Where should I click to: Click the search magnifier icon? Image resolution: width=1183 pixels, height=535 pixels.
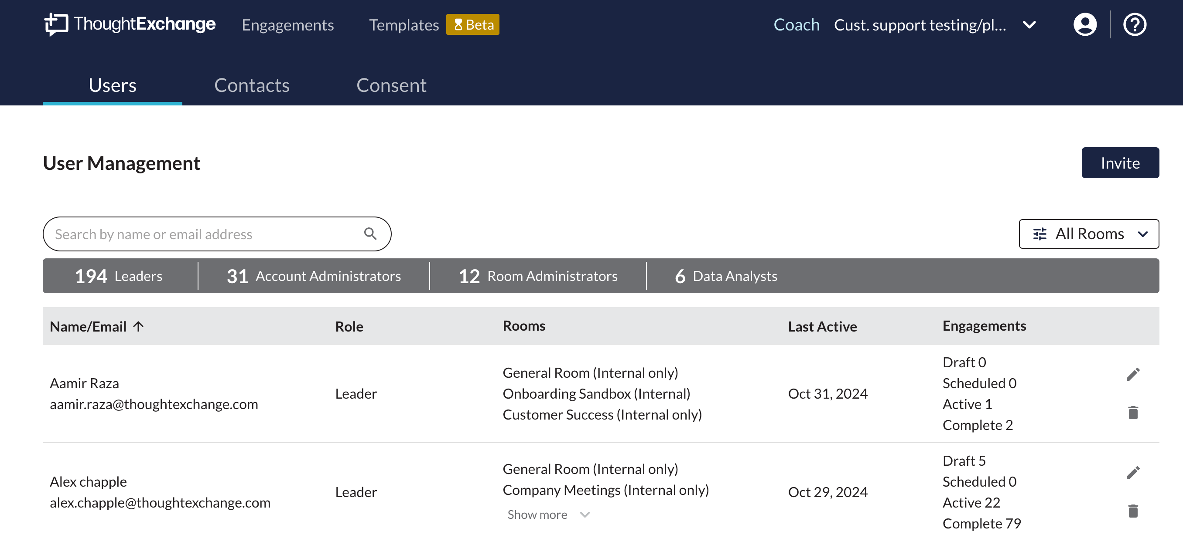click(370, 234)
